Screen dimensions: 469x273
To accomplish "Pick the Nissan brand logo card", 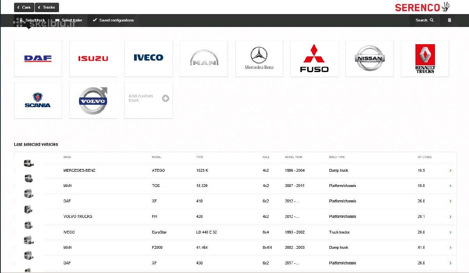I will (x=370, y=59).
